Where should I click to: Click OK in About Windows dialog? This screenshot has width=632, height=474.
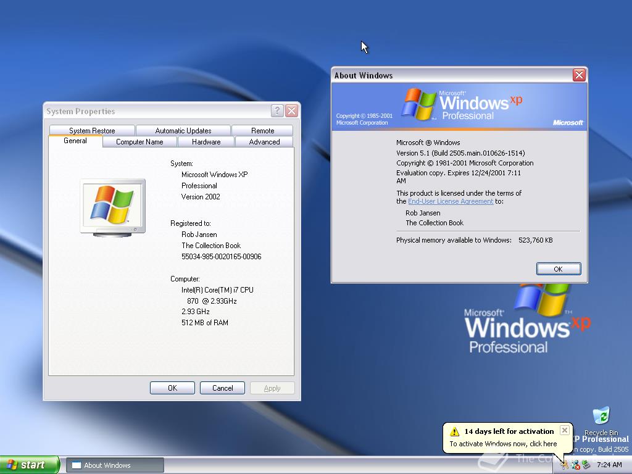point(558,269)
